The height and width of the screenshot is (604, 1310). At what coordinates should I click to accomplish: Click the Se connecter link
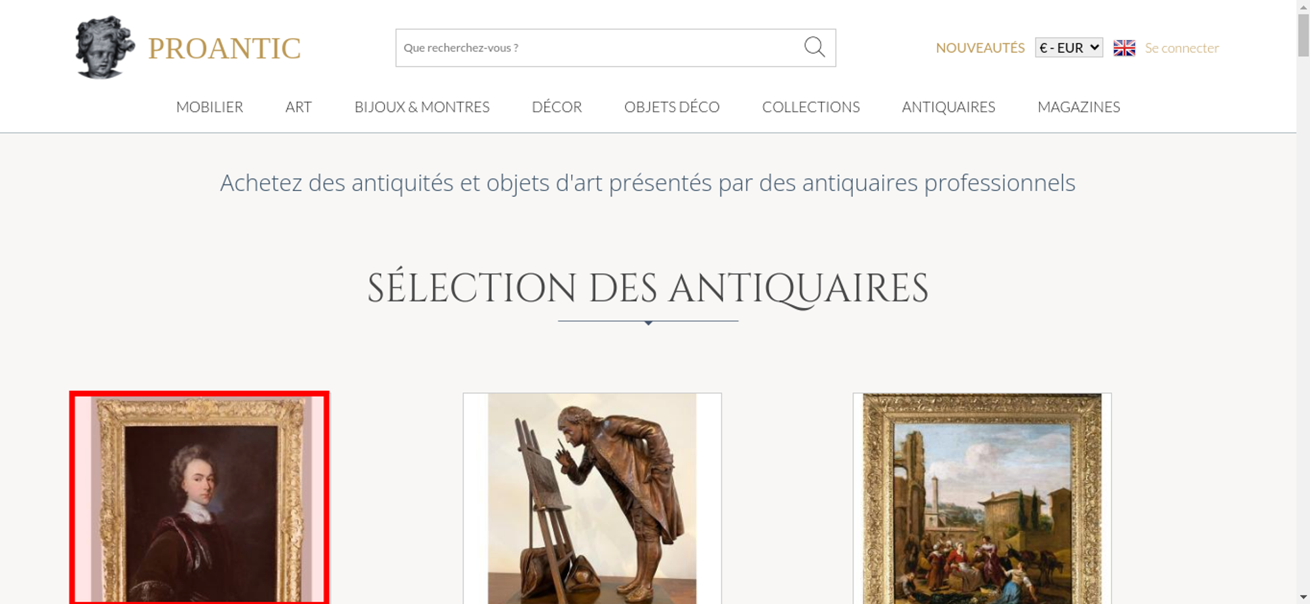(x=1182, y=48)
